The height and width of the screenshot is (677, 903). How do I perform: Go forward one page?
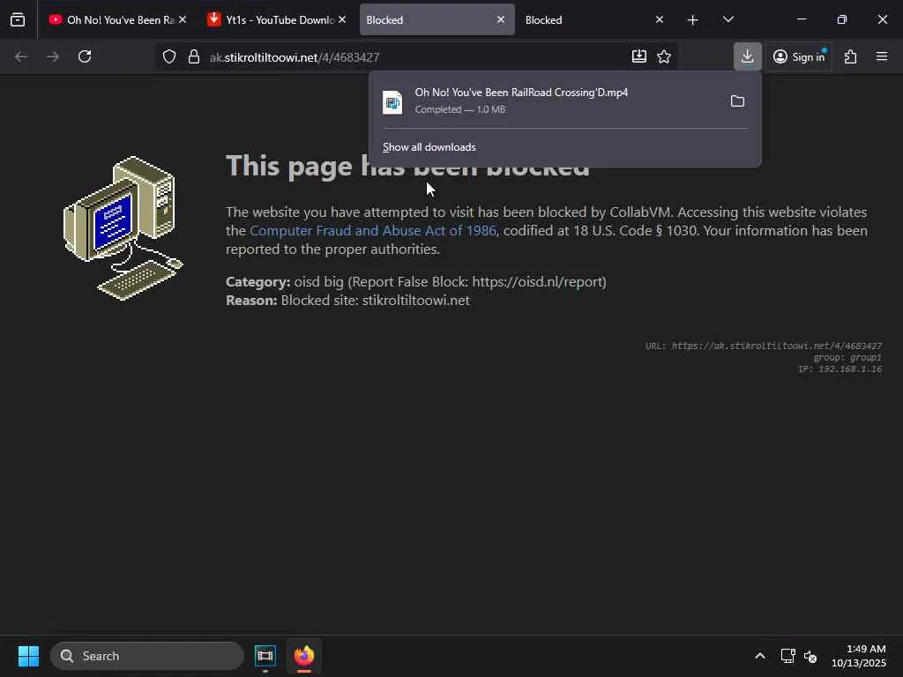[x=52, y=57]
